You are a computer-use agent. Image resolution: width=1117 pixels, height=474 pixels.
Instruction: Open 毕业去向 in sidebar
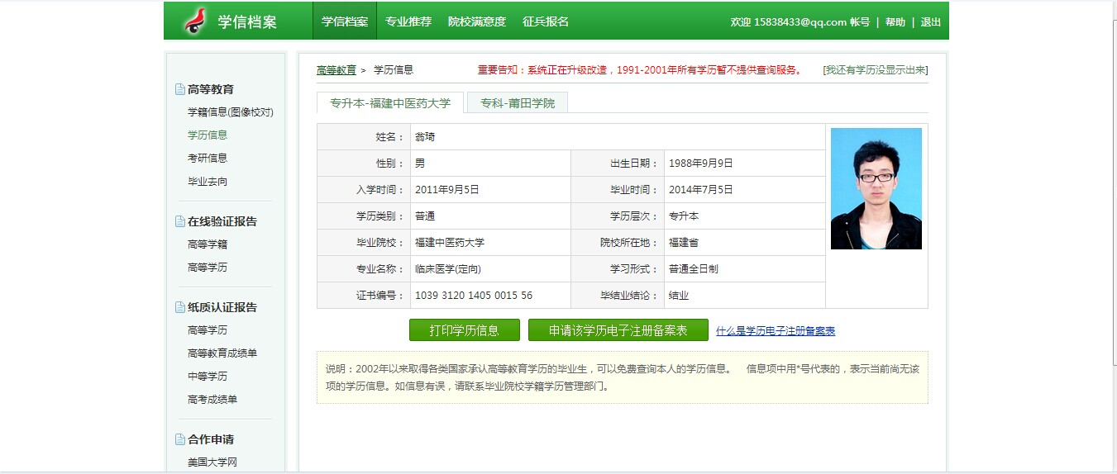[208, 182]
